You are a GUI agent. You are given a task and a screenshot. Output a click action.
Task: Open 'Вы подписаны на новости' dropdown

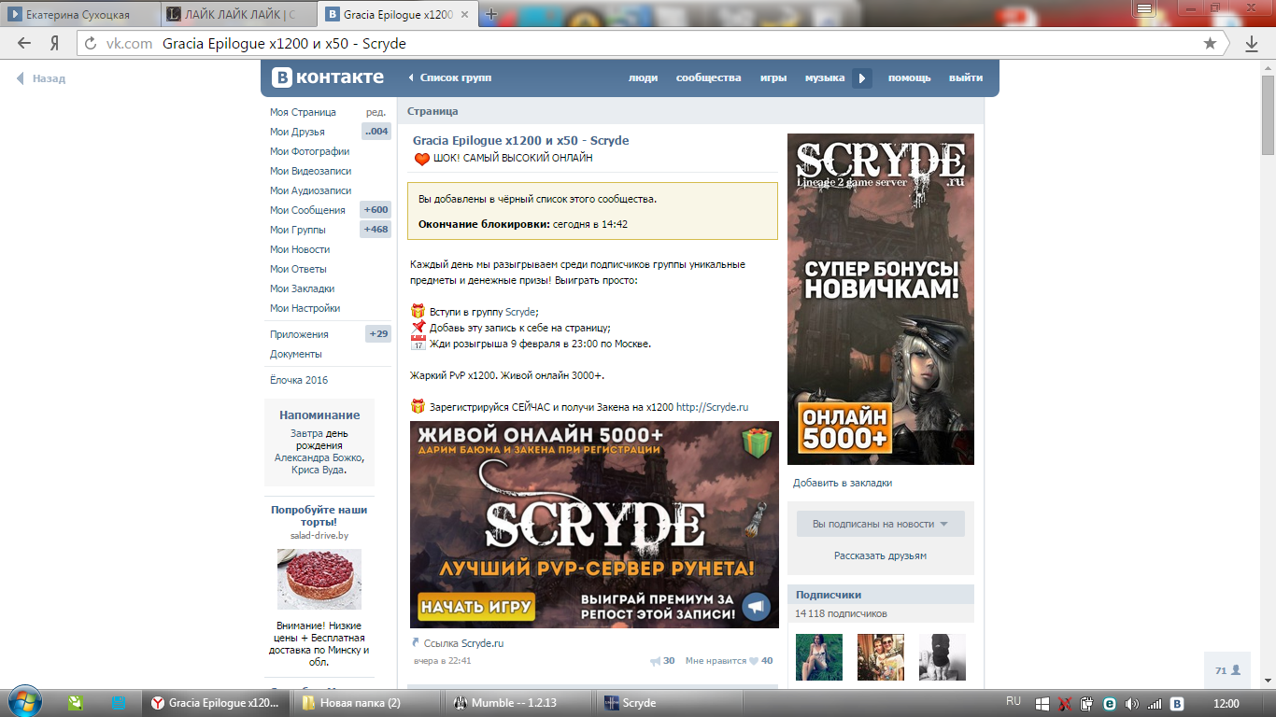point(880,524)
